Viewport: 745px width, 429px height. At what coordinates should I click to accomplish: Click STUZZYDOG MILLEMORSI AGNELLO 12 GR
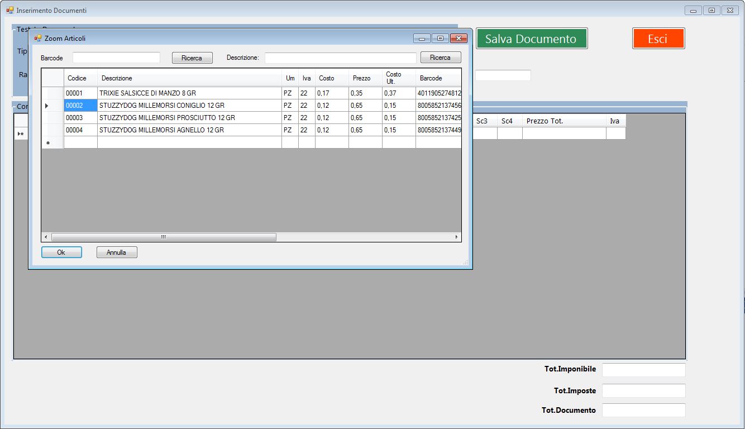pos(189,130)
